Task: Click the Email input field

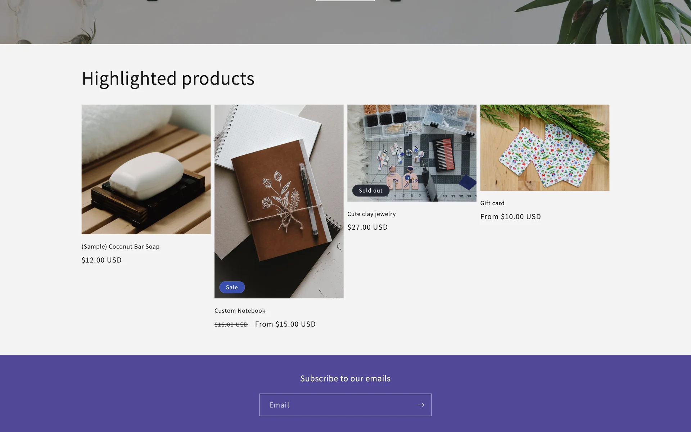Action: point(337,405)
